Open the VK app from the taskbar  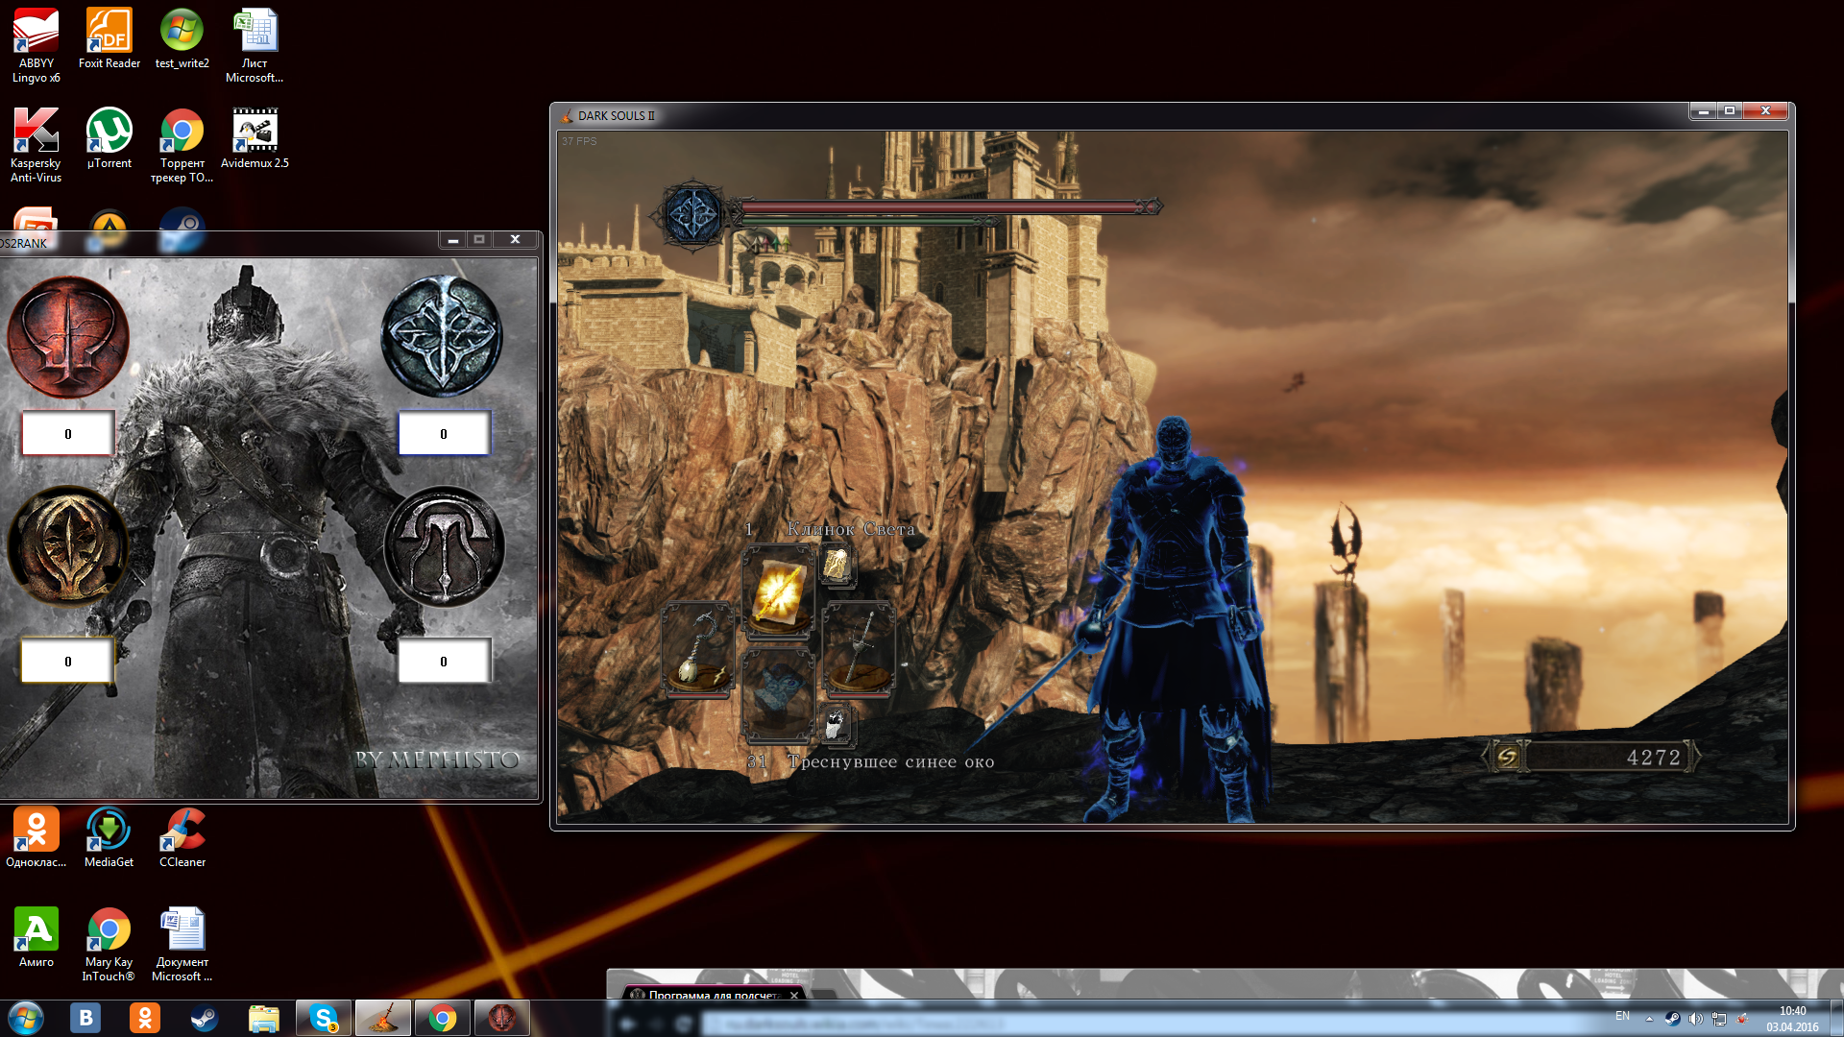[85, 1018]
